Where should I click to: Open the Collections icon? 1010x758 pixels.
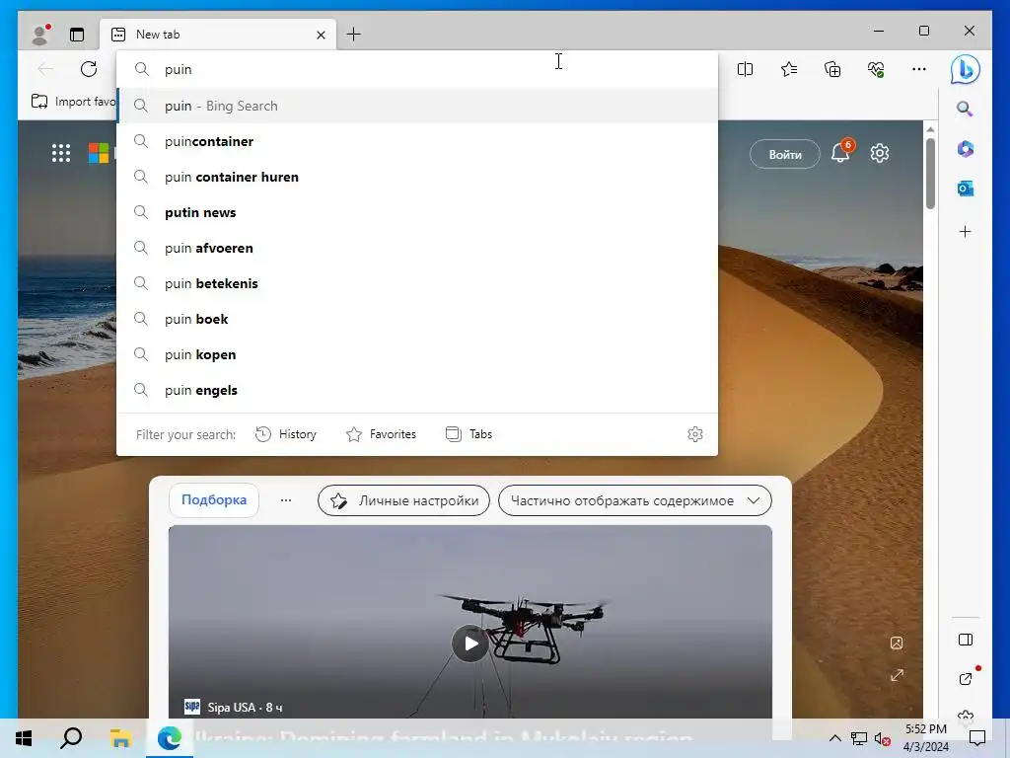pyautogui.click(x=832, y=69)
